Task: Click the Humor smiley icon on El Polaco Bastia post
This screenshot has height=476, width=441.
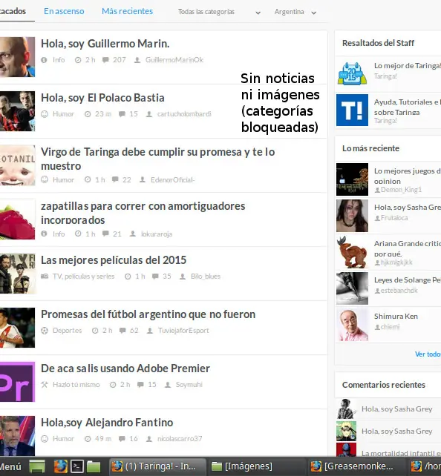Action: coord(45,114)
